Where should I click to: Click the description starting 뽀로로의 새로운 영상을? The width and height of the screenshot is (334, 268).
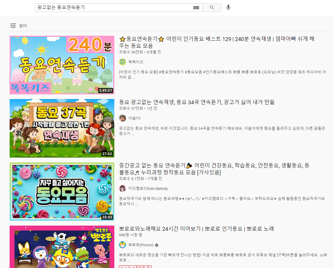(223, 257)
